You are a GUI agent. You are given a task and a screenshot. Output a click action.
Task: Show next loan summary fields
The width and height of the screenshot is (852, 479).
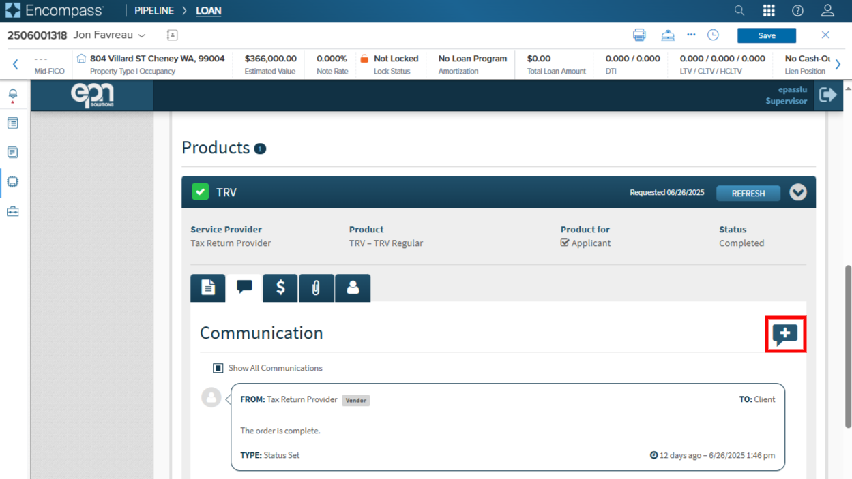(838, 65)
